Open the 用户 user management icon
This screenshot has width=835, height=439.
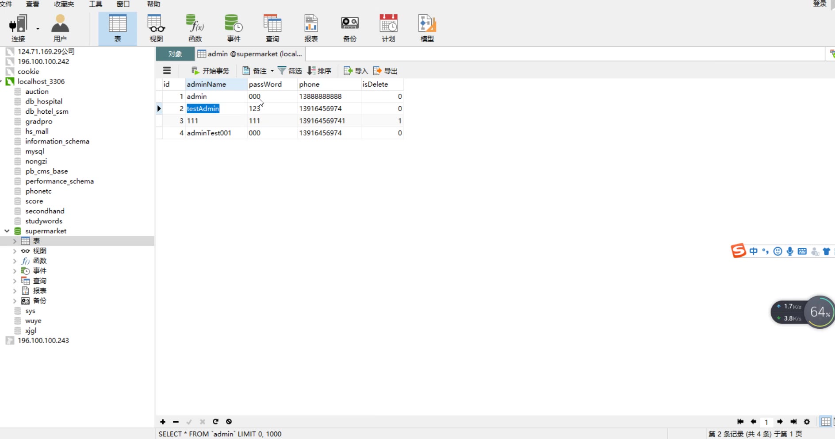tap(60, 29)
